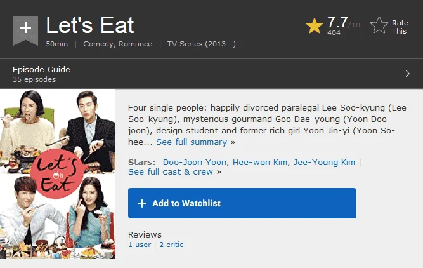The height and width of the screenshot is (268, 423).
Task: Open the Episode Guide heading
Action: pyautogui.click(x=41, y=69)
